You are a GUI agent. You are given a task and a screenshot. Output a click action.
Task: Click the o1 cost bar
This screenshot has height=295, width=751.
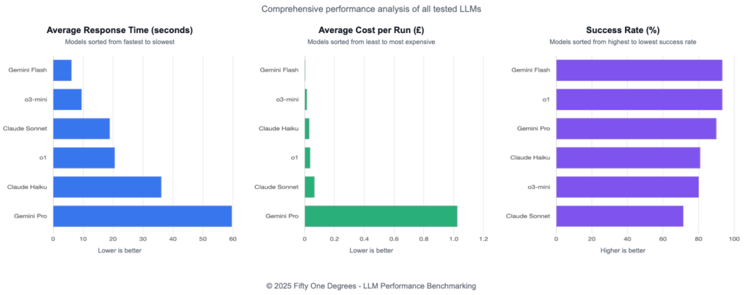coord(307,158)
